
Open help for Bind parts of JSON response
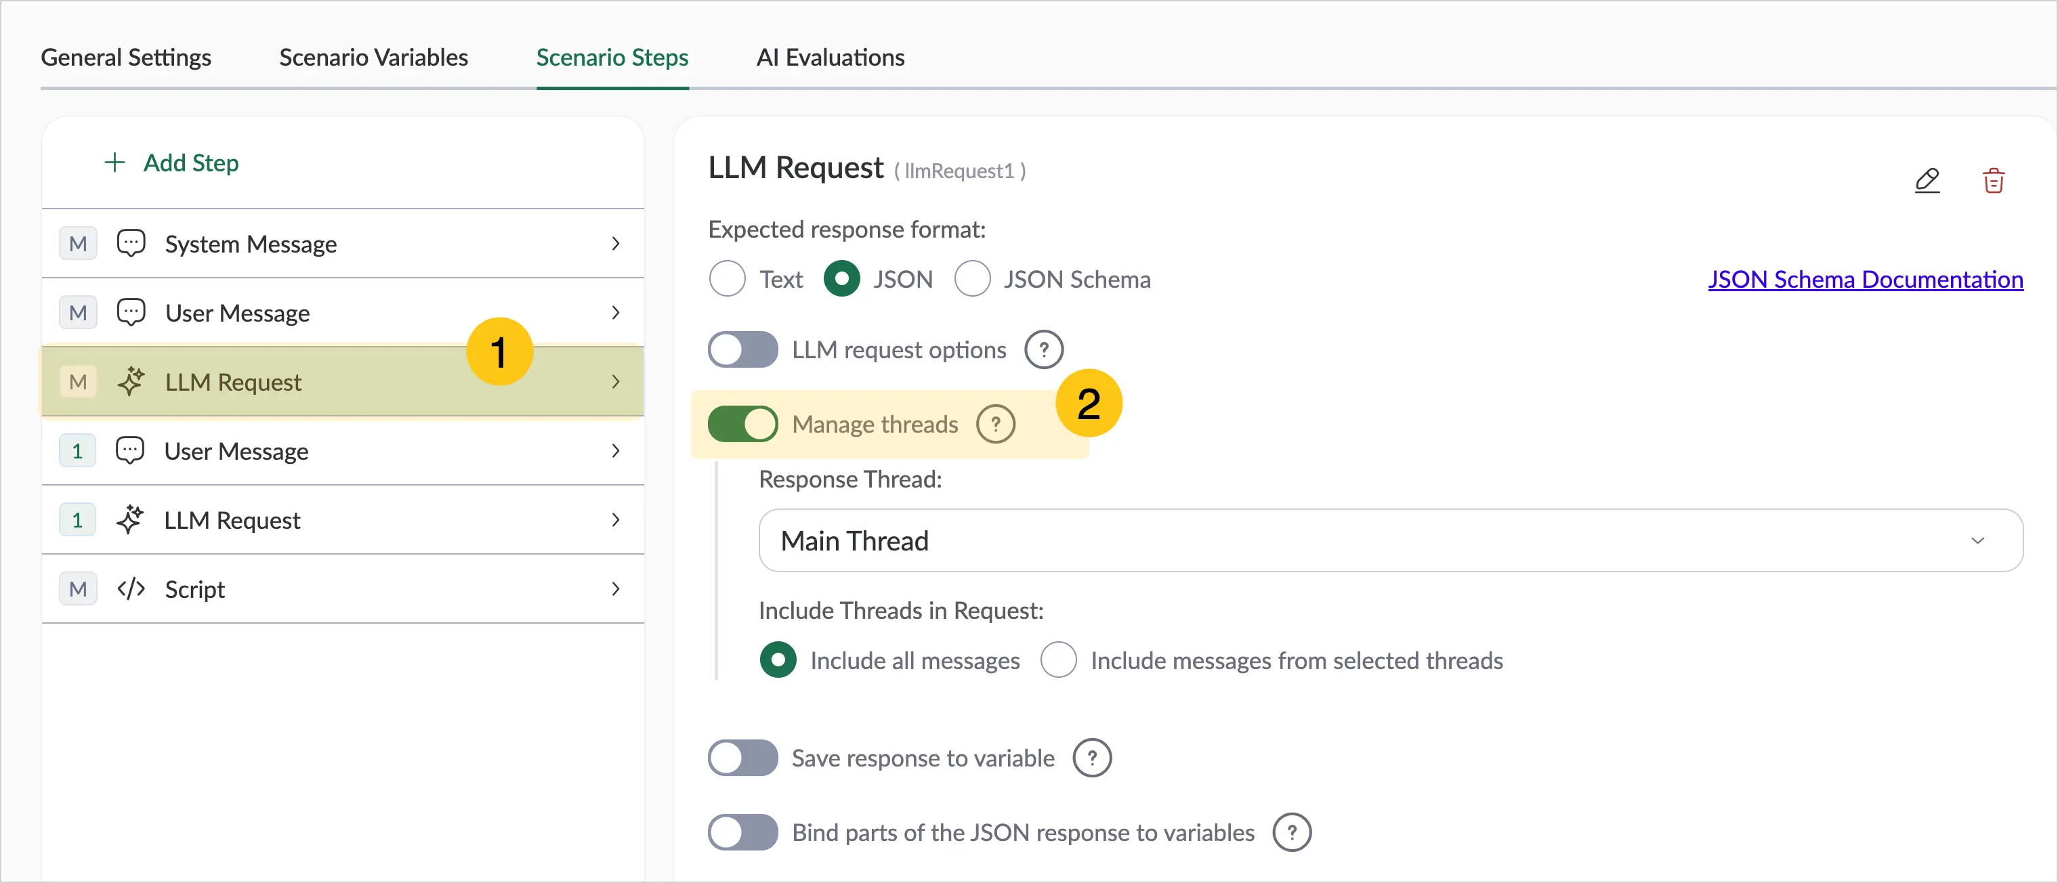pyautogui.click(x=1292, y=832)
